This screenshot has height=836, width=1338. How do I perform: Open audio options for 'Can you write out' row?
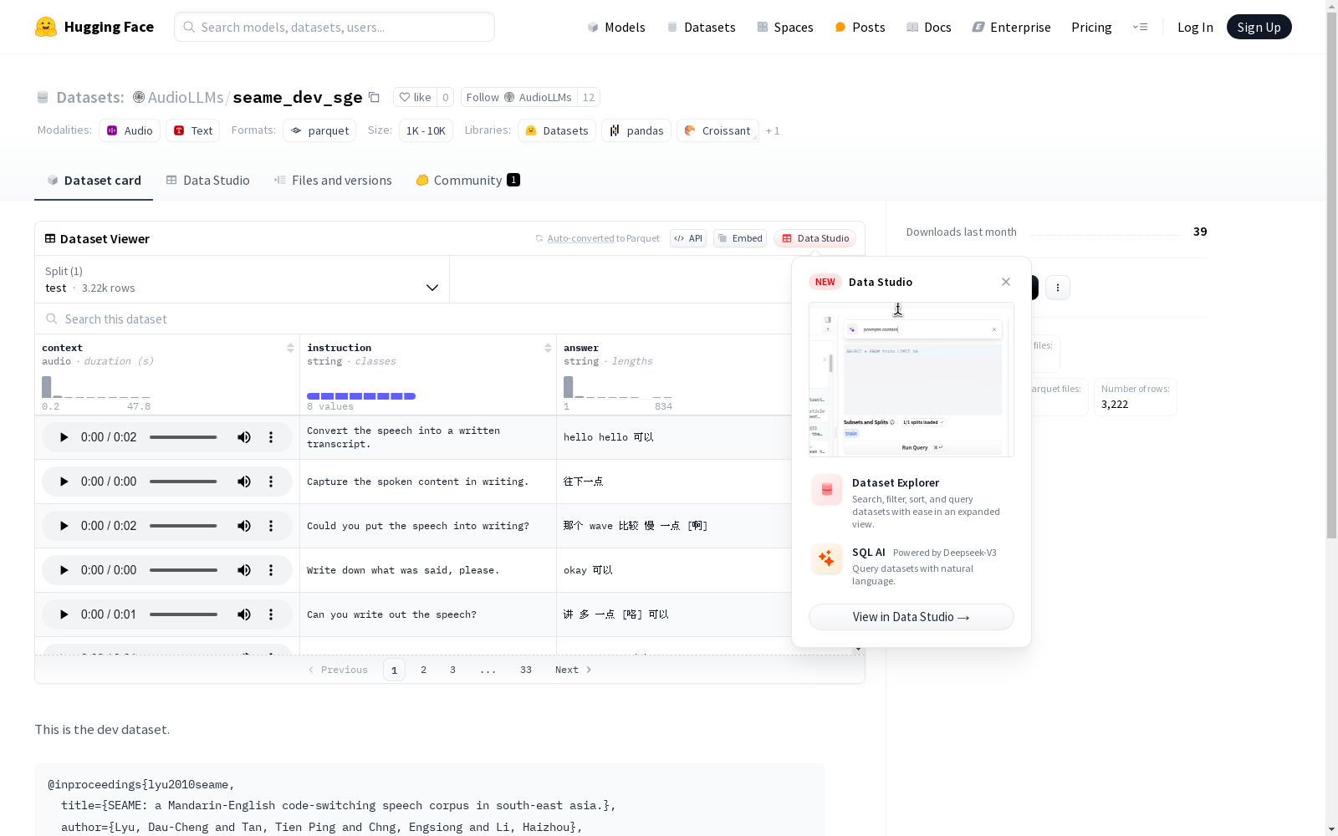[271, 614]
